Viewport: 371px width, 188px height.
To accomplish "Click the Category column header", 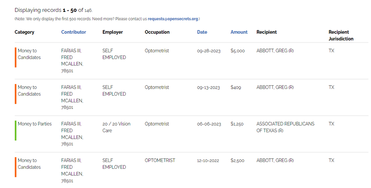I will point(24,32).
